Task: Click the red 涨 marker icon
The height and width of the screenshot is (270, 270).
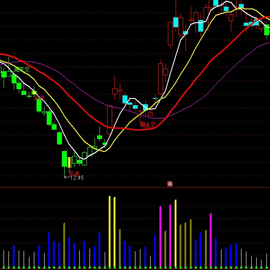Action: [x=170, y=184]
